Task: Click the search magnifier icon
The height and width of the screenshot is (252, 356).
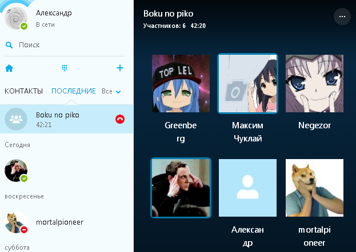Action: 9,45
